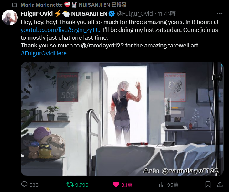Image resolution: width=229 pixels, height=192 pixels.
Task: Open Fulgur Ovid's profile avatar
Action: tap(10, 17)
